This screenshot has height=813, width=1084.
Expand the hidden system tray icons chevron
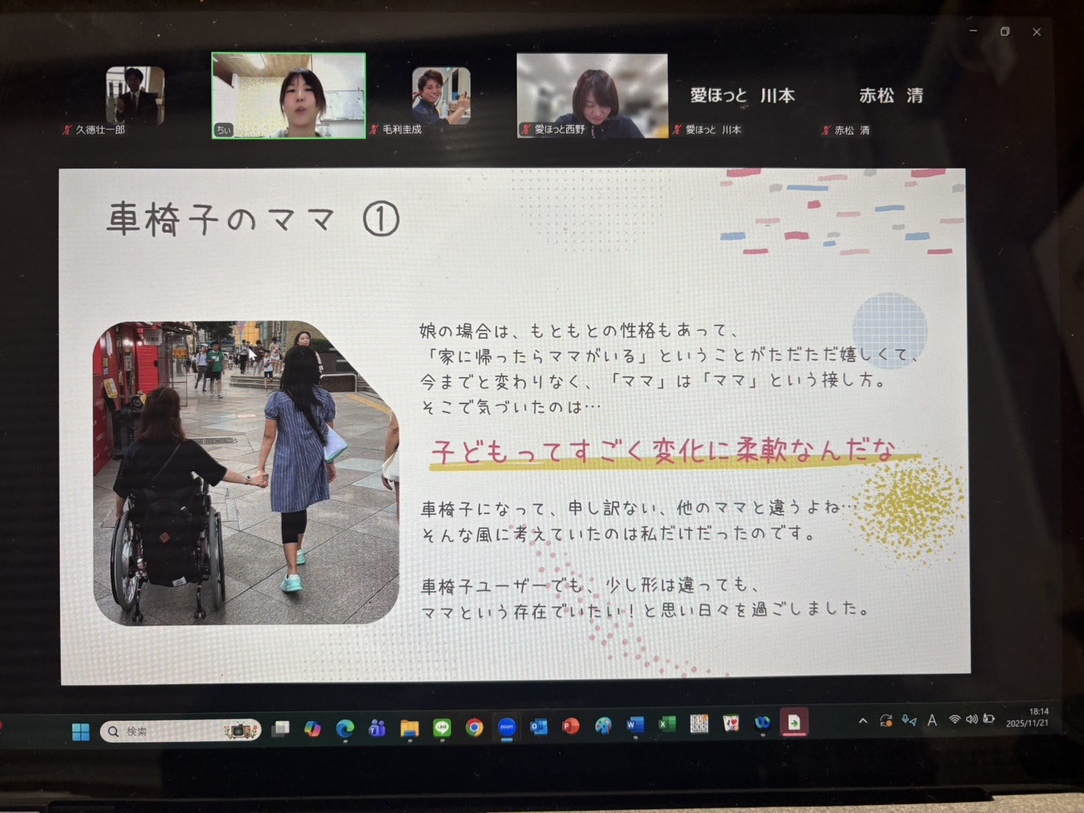tap(863, 721)
